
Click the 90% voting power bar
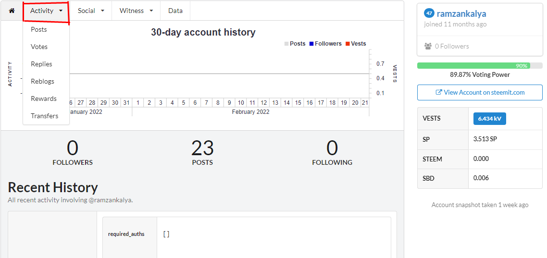(x=480, y=65)
